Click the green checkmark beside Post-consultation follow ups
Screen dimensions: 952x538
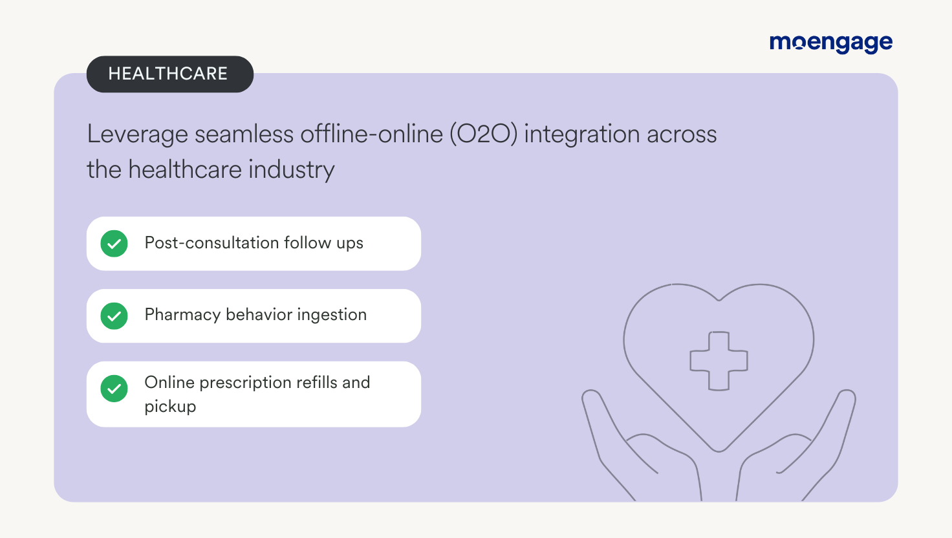coord(114,244)
